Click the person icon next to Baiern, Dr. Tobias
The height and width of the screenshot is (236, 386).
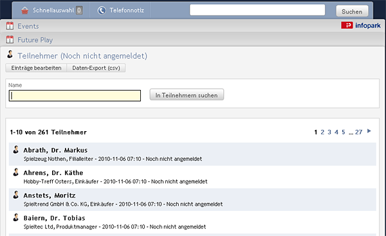coord(16,217)
